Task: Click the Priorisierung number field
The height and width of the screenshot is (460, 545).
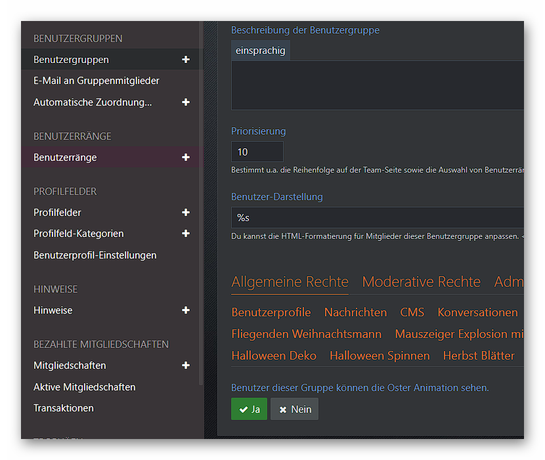Action: click(257, 152)
